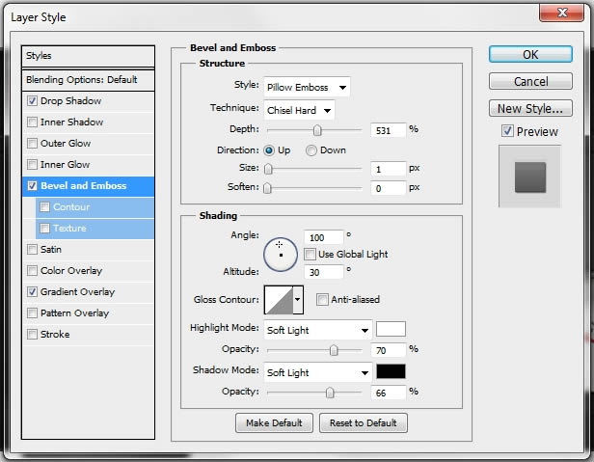Click the Size pixel value field

[x=389, y=169]
